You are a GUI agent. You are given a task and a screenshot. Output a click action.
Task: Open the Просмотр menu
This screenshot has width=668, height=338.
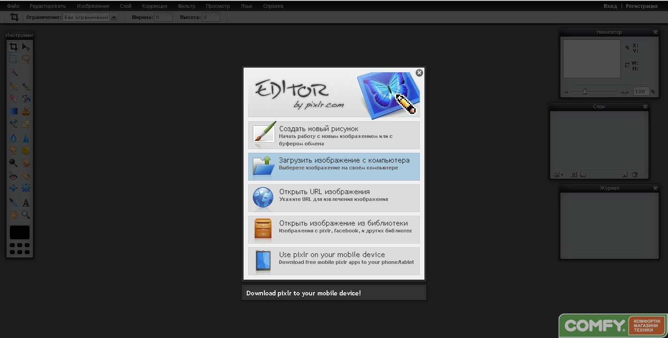(x=218, y=6)
